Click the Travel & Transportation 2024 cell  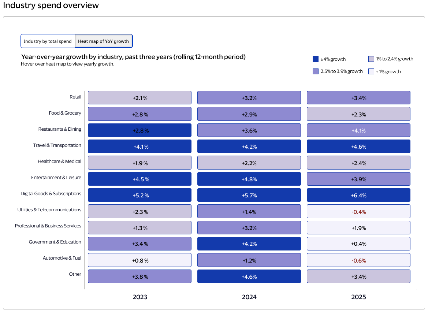pyautogui.click(x=249, y=146)
